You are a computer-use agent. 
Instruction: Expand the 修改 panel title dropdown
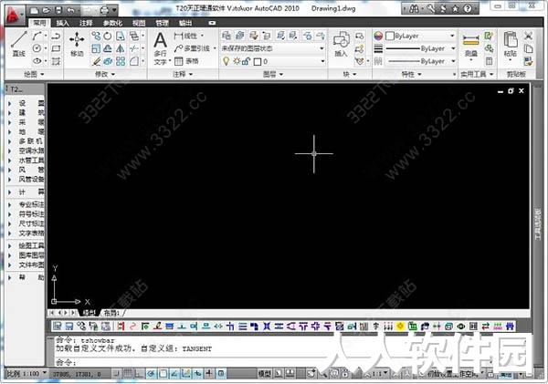[105, 74]
